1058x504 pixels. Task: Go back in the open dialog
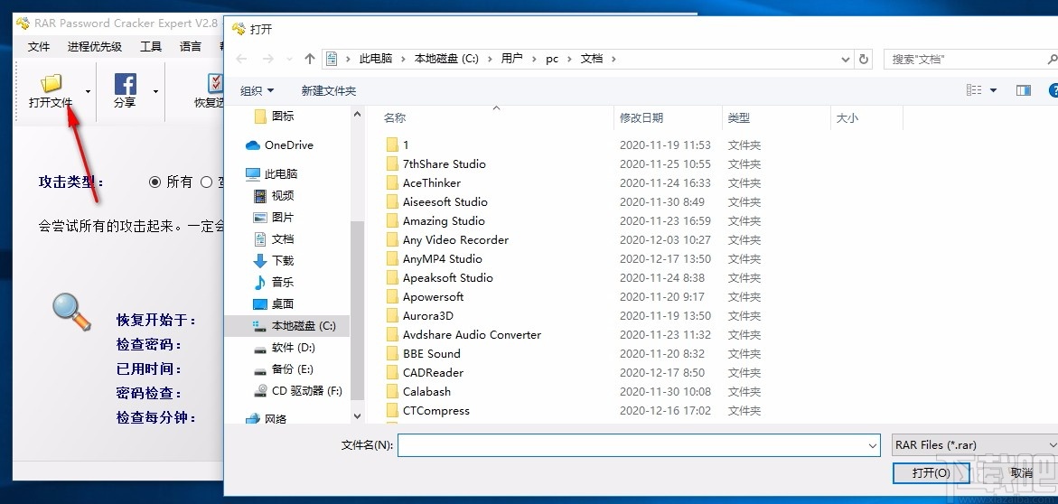click(x=241, y=59)
